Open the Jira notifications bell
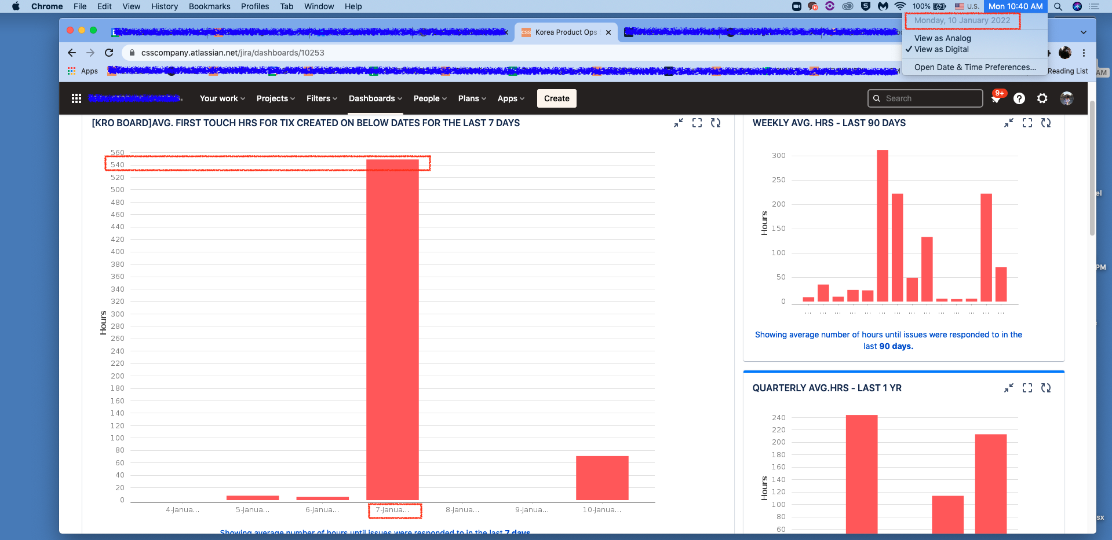Screen dimensions: 1112x540 996,98
